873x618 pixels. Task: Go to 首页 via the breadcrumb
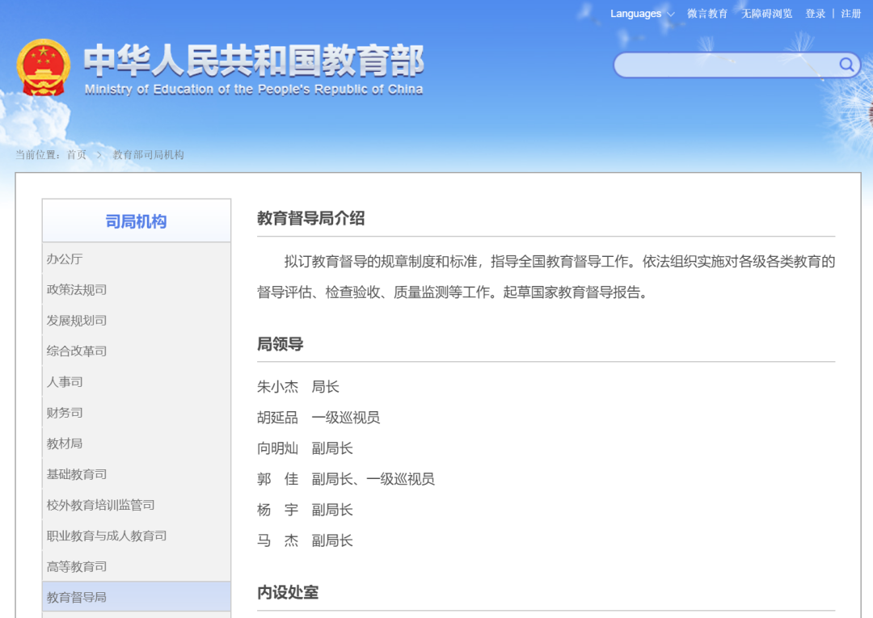76,154
